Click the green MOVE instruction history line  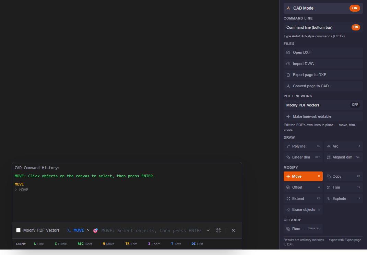click(x=85, y=176)
